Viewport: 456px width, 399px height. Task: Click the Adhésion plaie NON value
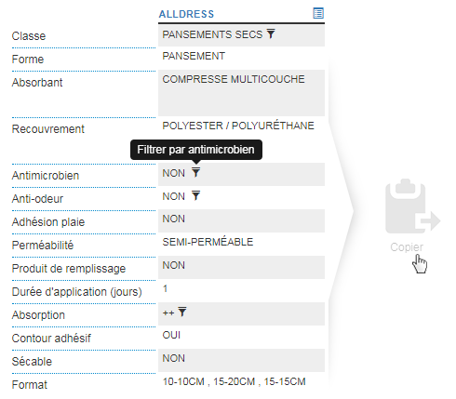[174, 219]
